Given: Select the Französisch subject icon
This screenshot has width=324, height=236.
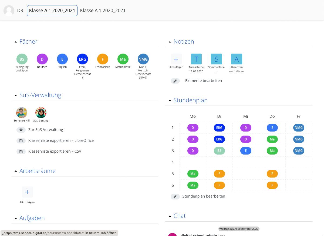Looking at the screenshot, I should point(103,59).
